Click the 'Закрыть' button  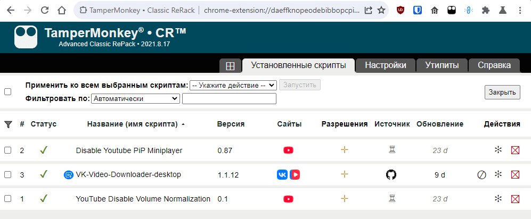click(x=502, y=92)
